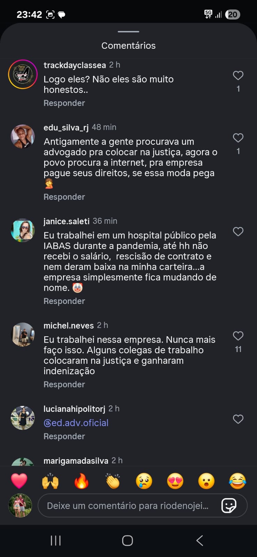Send the fire emoji reaction

pos(81,481)
